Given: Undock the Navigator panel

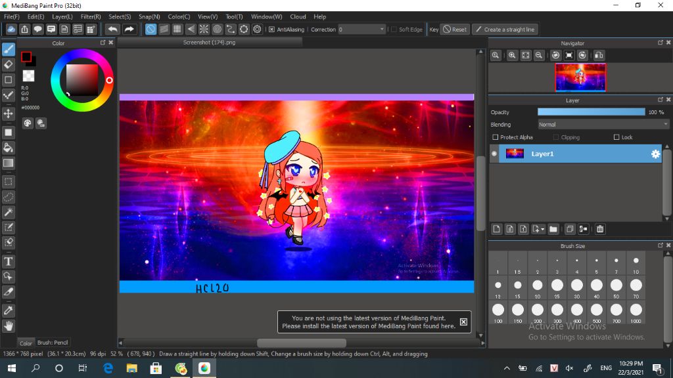Looking at the screenshot, I should tap(660, 43).
